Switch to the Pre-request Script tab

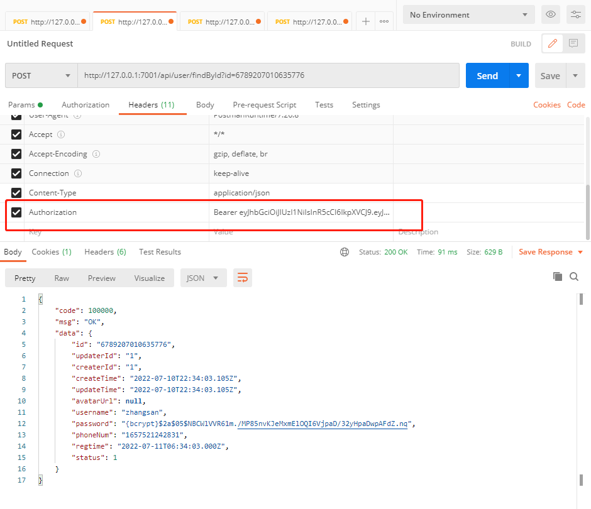click(264, 105)
